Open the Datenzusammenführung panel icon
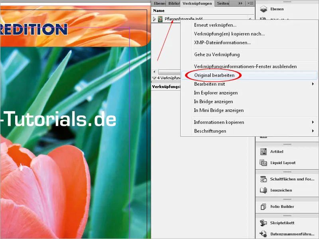Viewport: 319px width, 239px height. (x=264, y=234)
